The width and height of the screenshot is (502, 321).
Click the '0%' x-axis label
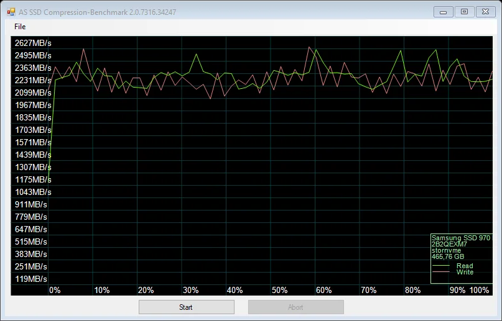click(55, 291)
